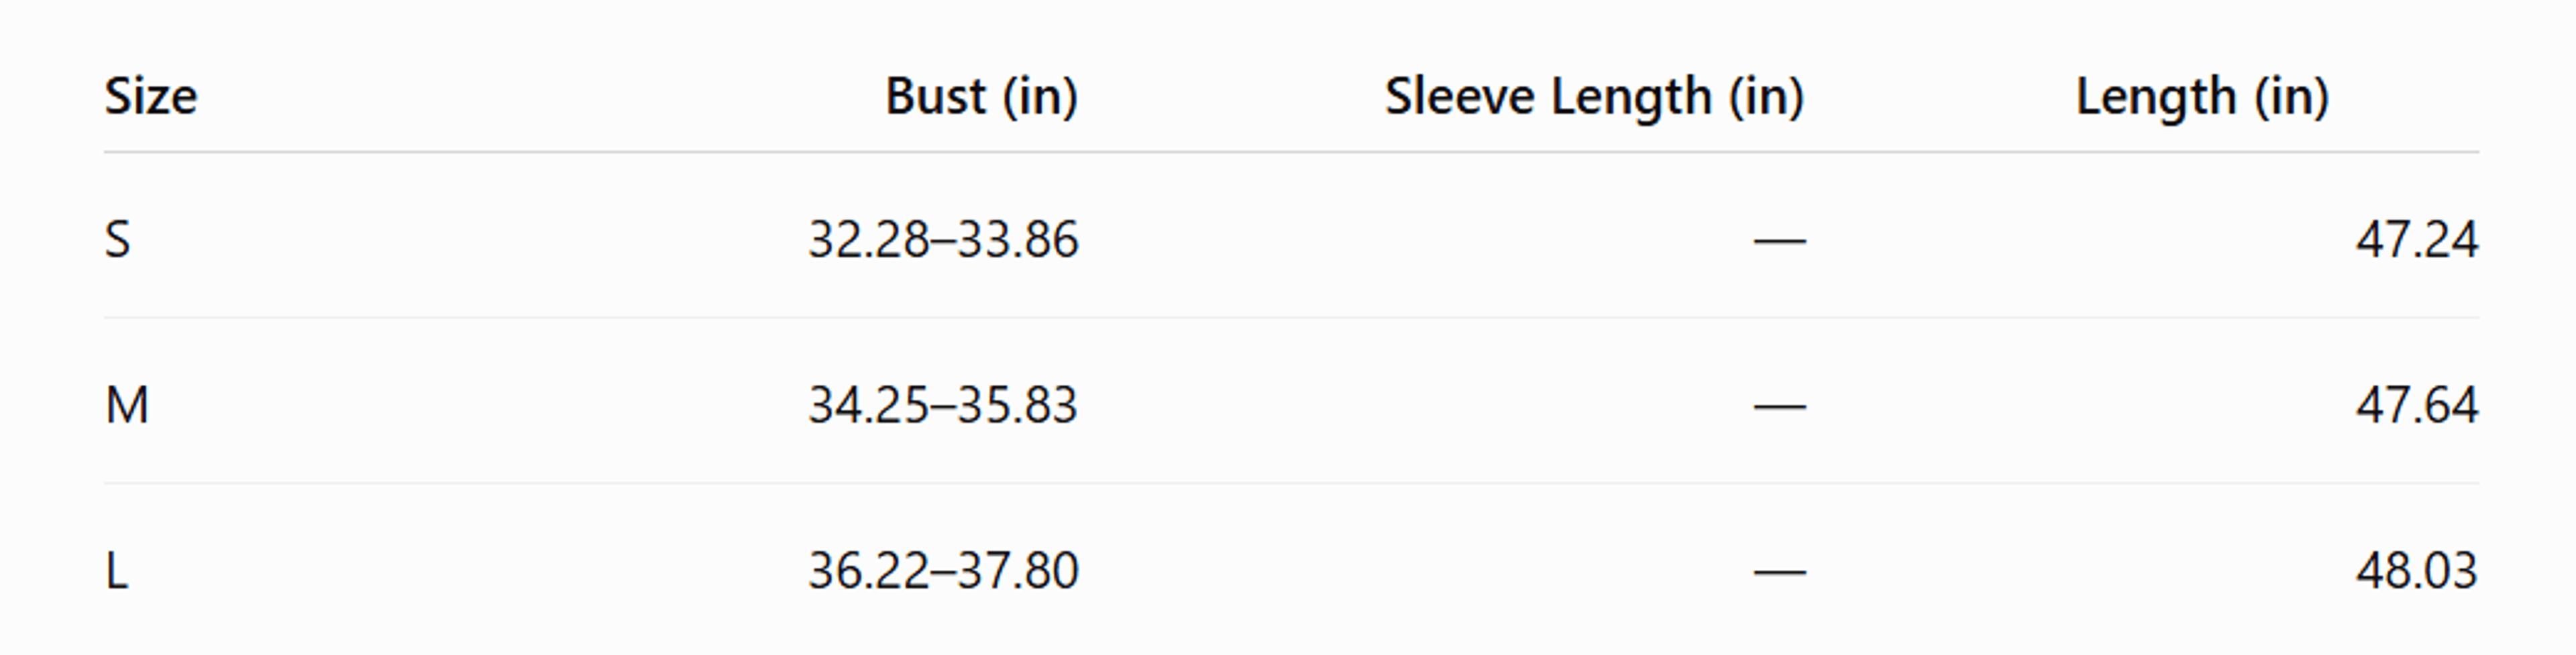Select the S size cell
Screen dimensions: 2576x655
118,240
